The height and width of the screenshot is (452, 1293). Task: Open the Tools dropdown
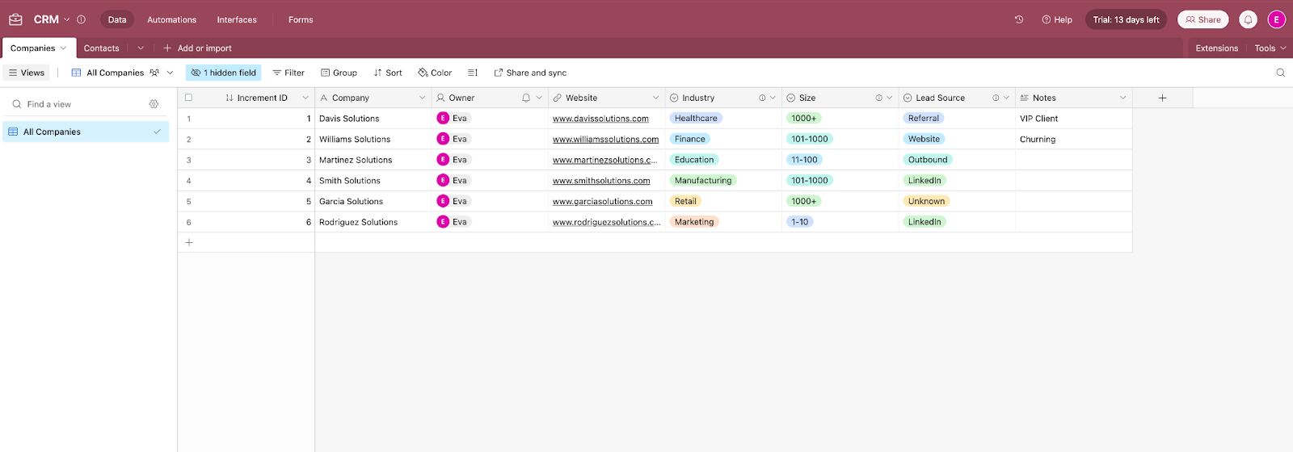click(1270, 48)
